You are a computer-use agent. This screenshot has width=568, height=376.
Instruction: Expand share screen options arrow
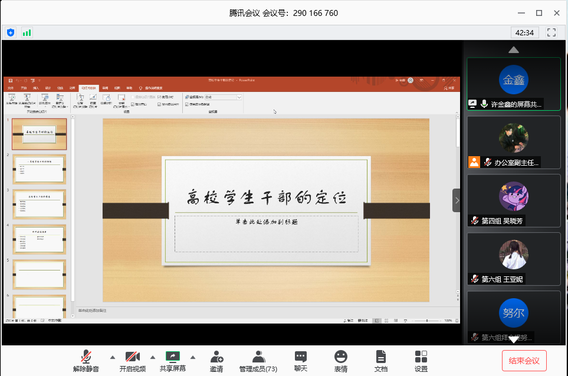coord(192,357)
